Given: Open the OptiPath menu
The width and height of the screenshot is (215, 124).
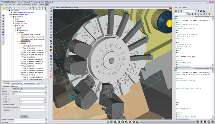Looking at the screenshot, I should point(41,5).
